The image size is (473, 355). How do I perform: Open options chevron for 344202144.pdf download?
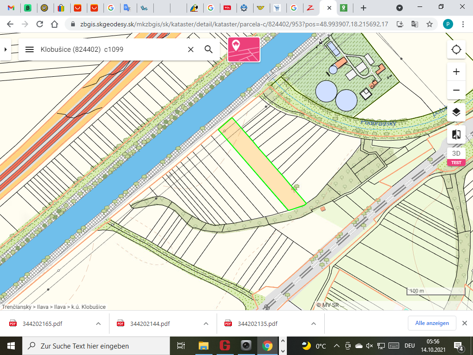206,324
